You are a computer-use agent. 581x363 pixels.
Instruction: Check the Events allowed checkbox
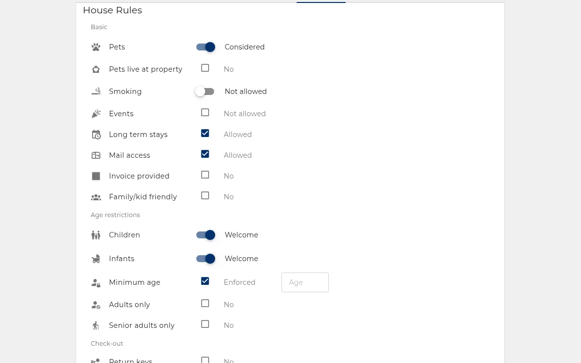(x=205, y=112)
